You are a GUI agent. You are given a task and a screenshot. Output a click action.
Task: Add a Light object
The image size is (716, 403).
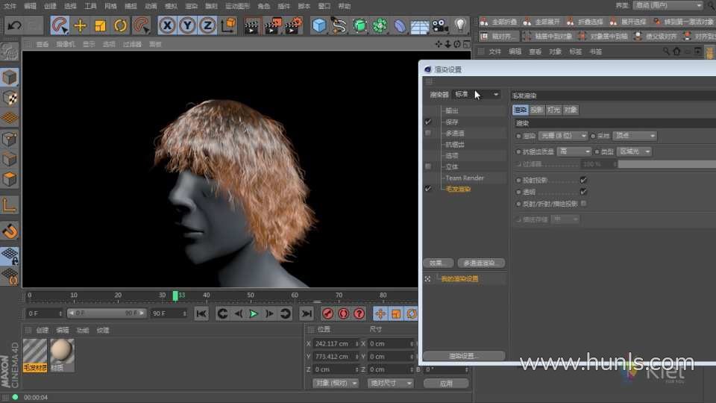(x=460, y=25)
